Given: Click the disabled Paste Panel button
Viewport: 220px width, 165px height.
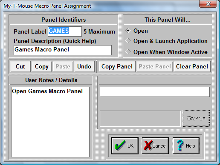Looking at the screenshot, I should pos(155,67).
